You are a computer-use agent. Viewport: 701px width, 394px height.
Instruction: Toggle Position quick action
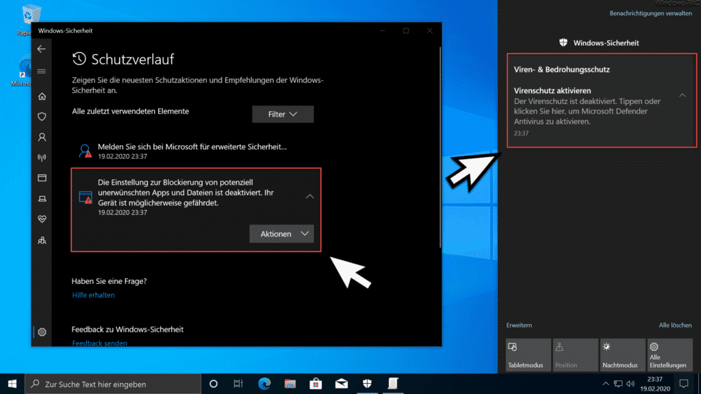[x=575, y=355]
